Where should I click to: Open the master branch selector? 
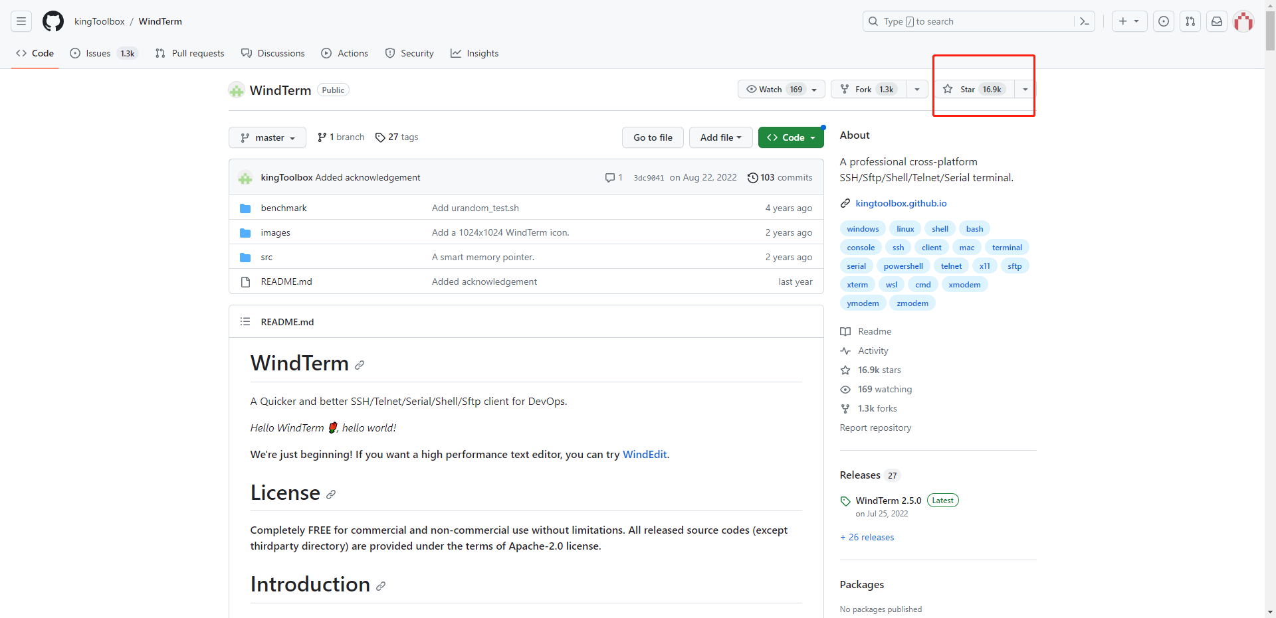(x=267, y=137)
